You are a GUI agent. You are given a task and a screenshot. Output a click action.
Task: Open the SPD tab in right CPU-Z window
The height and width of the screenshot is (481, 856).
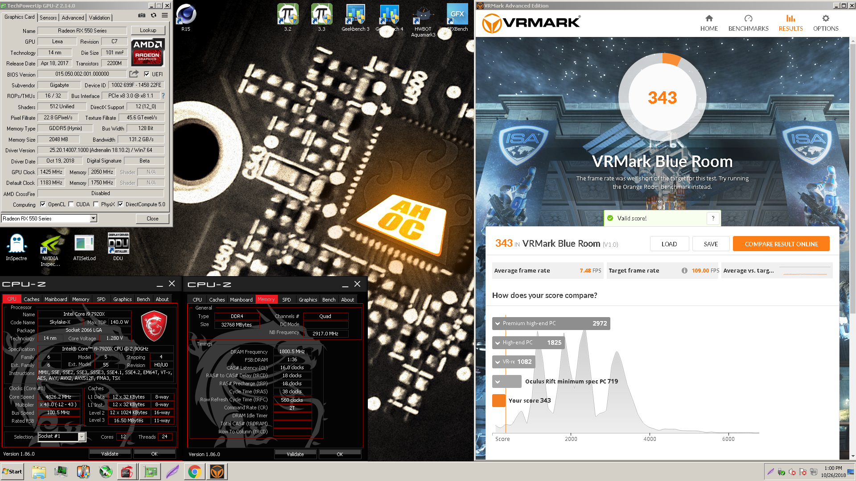(x=287, y=300)
